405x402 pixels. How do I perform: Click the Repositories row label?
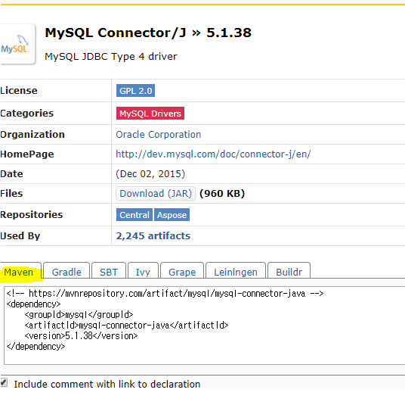pos(32,215)
